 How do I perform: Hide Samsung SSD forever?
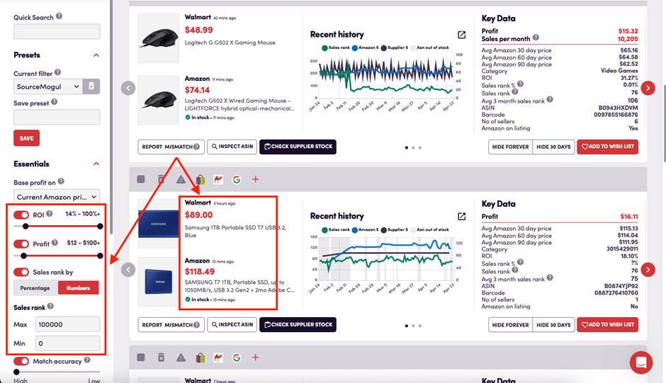click(510, 325)
